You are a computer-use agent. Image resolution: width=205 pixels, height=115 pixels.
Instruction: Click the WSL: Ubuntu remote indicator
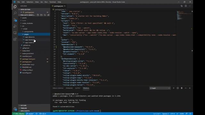pos(19,114)
